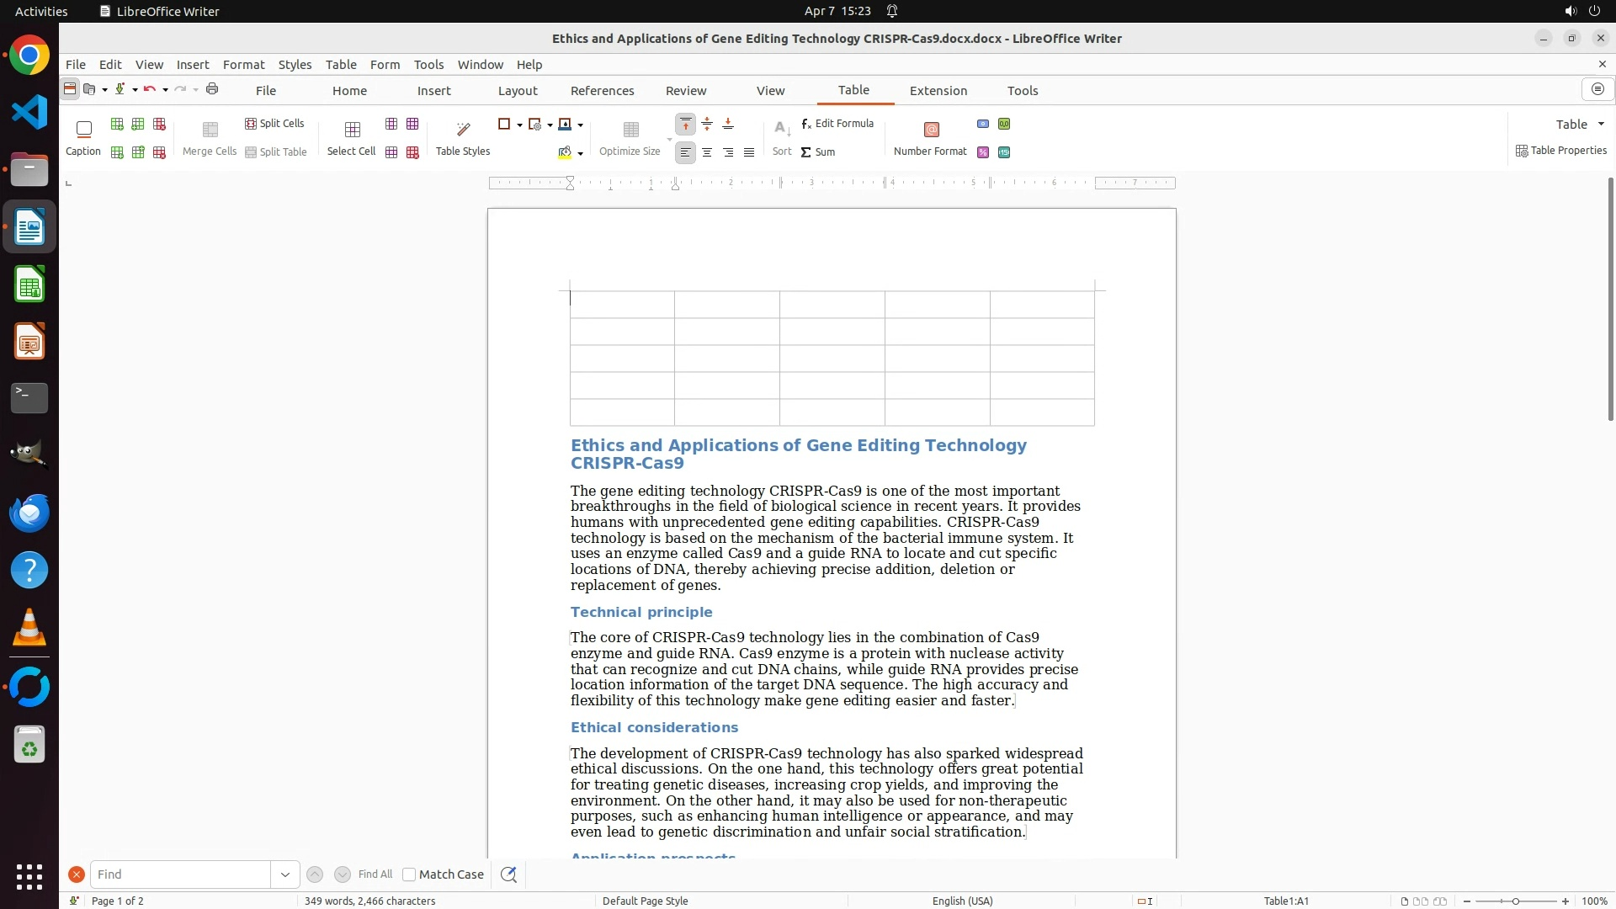Expand the Borders dropdown arrow
The image size is (1616, 909).
[x=519, y=125]
